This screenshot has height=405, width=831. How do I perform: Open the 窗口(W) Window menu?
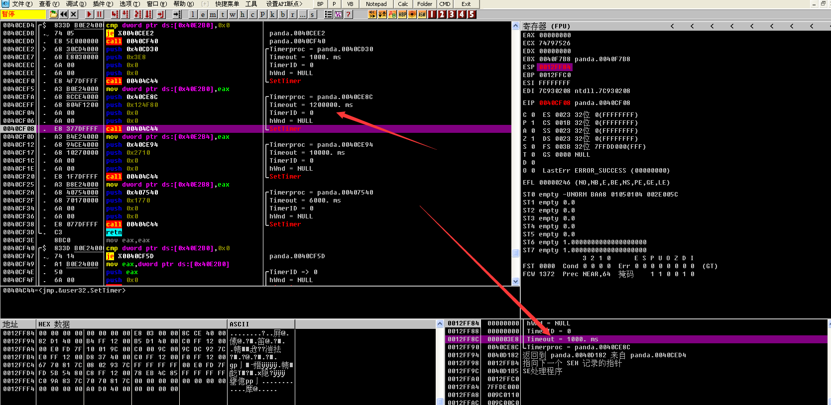[157, 4]
